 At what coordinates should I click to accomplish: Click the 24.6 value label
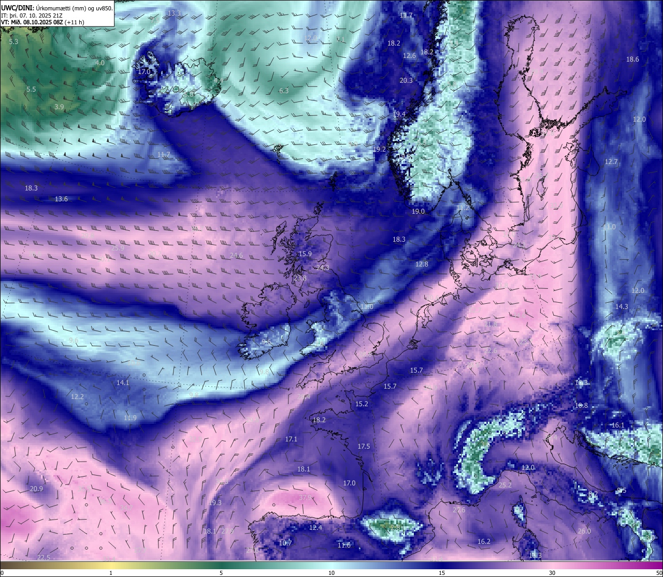pyautogui.click(x=236, y=255)
